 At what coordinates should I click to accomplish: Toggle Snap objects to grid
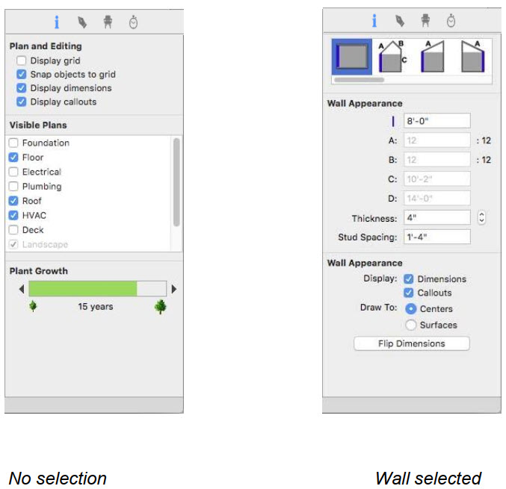(x=21, y=75)
